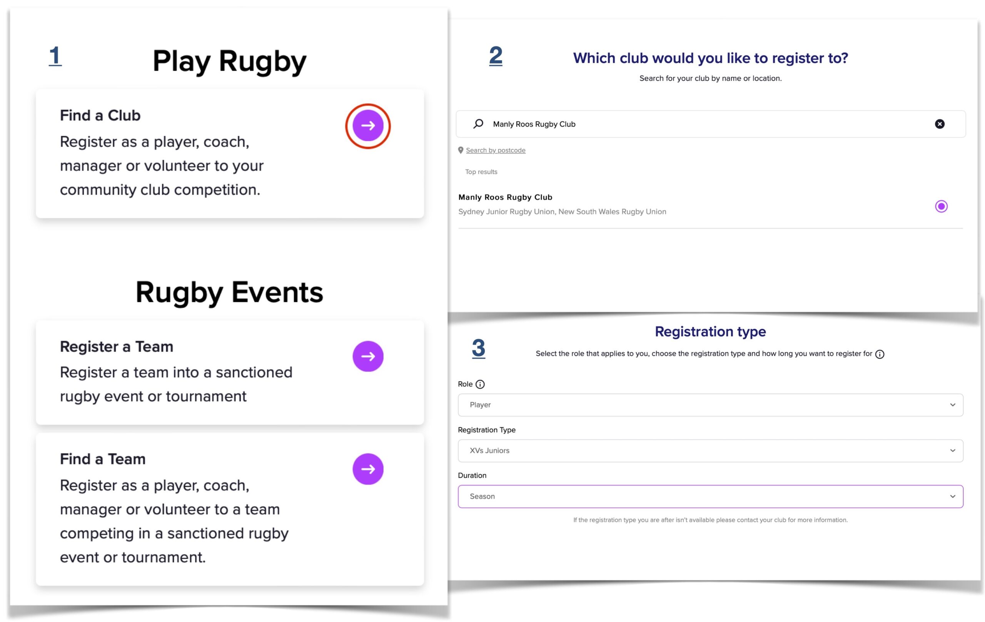Click the step 2 number link
The image size is (985, 622).
(x=495, y=55)
